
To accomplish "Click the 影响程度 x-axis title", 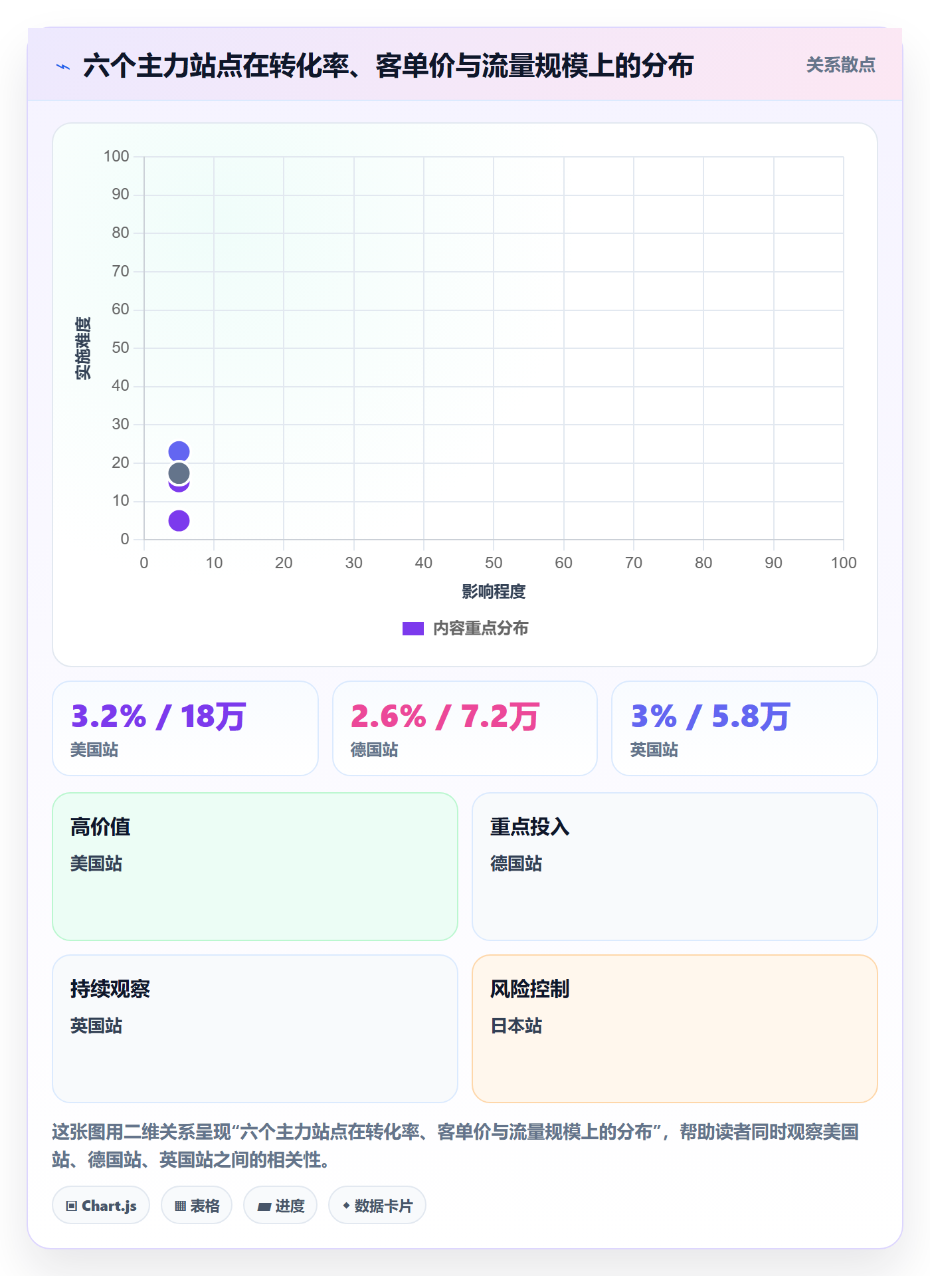I will pos(494,591).
